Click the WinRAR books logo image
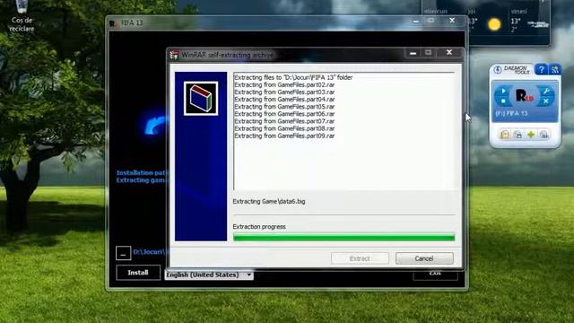The image size is (574, 323). [201, 98]
